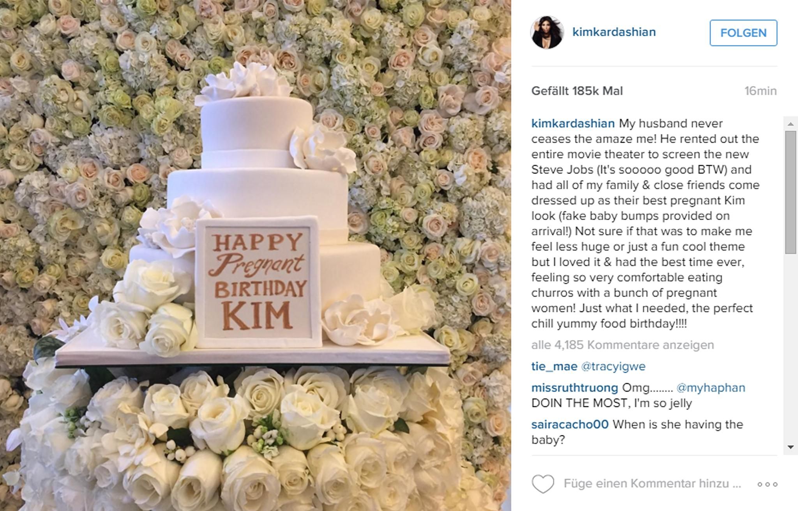Click the Happy Pregnant Birthday Kim sign
This screenshot has width=798, height=511.
click(x=259, y=282)
